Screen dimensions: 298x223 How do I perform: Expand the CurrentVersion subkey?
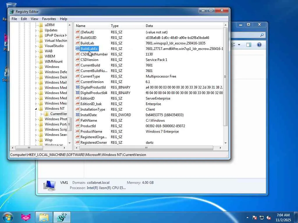[x=41, y=114]
